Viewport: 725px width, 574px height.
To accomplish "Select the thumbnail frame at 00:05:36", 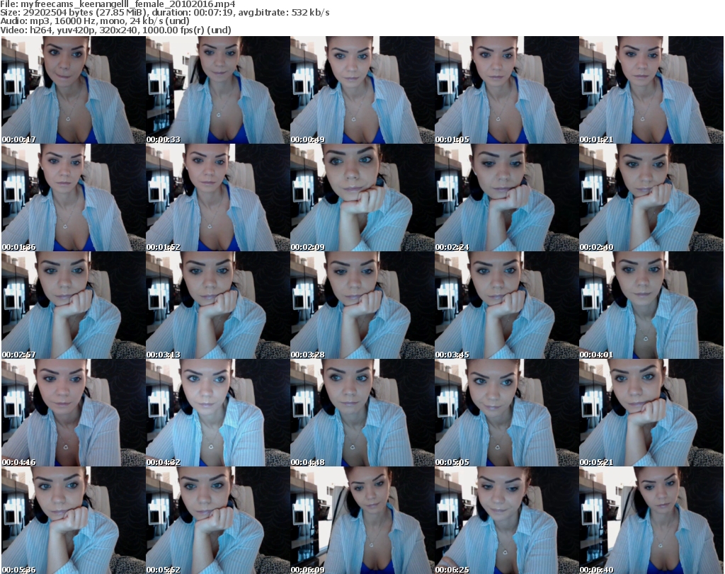I will [x=74, y=520].
